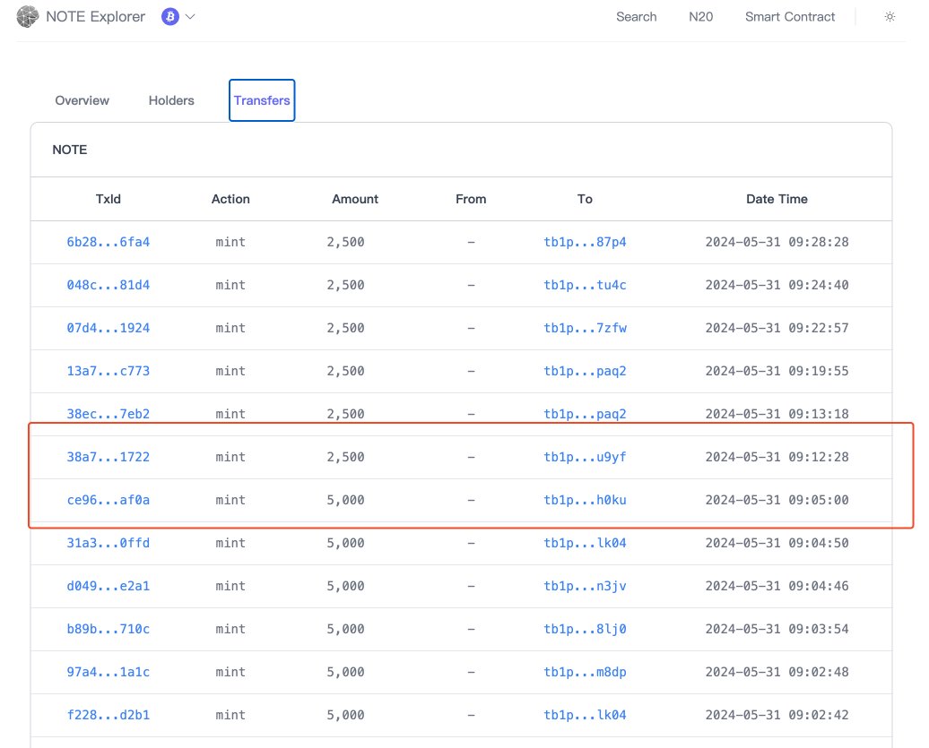929x748 pixels.
Task: Open address tb1p...h0ku
Action: tap(585, 500)
